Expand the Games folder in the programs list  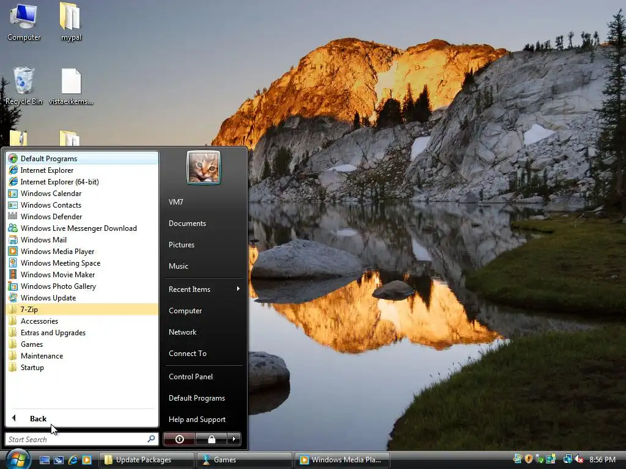[x=83, y=344]
